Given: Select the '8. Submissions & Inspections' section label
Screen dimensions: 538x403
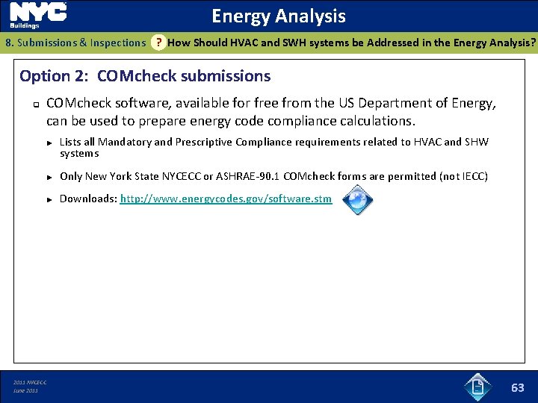Looking at the screenshot, I should click(75, 43).
